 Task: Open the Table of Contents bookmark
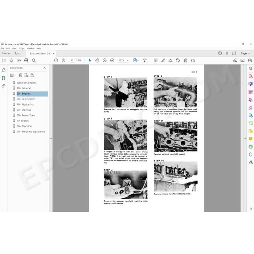[26, 83]
